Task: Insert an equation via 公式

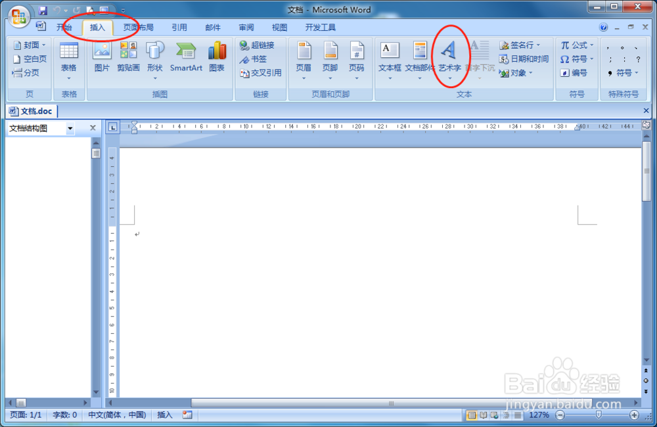Action: [x=578, y=45]
